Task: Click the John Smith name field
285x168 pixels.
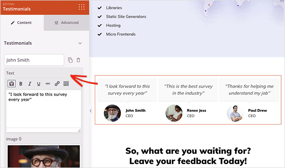Action: pos(34,60)
